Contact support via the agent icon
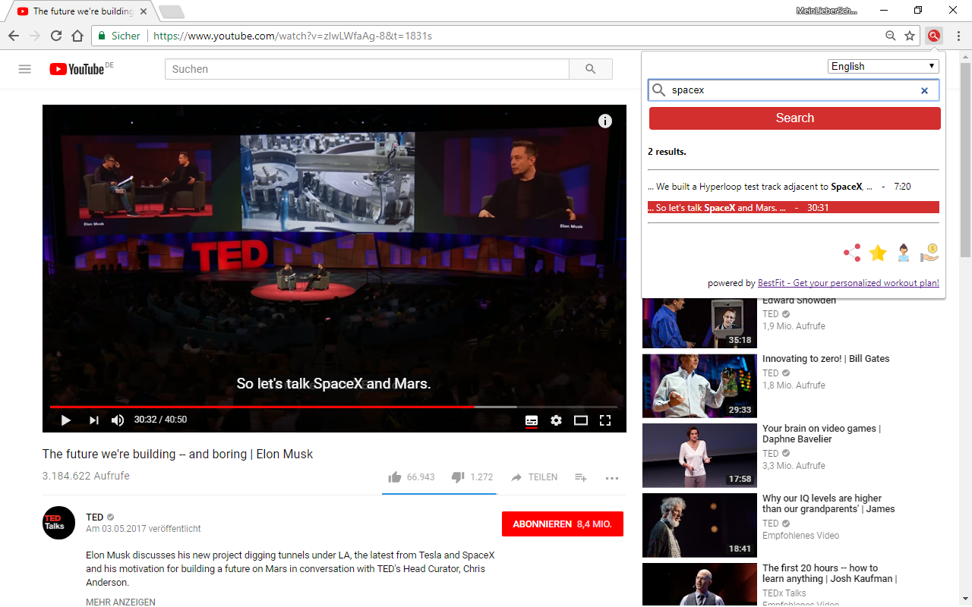Viewport: 972px width, 607px height. click(x=904, y=253)
